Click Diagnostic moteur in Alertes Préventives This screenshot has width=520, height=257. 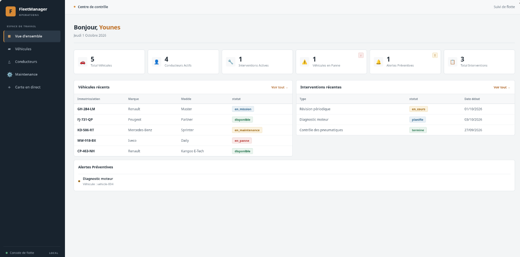[98, 179]
